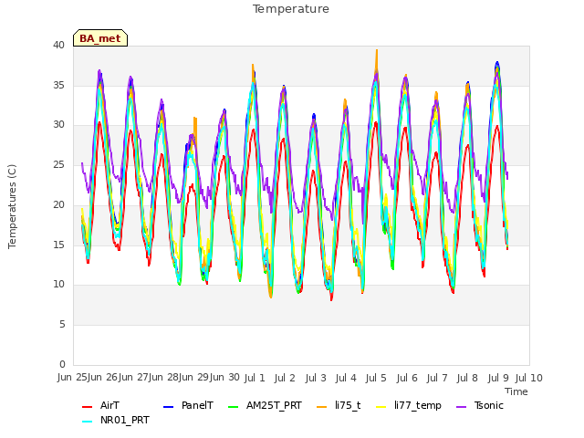Click the Jul 8 x-axis label
The width and height of the screenshot is (584, 438).
pos(467,378)
